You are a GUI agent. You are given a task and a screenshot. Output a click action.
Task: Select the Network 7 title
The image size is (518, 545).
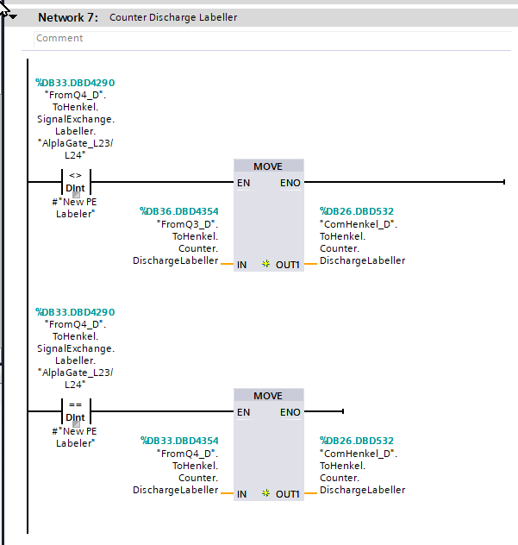point(68,17)
